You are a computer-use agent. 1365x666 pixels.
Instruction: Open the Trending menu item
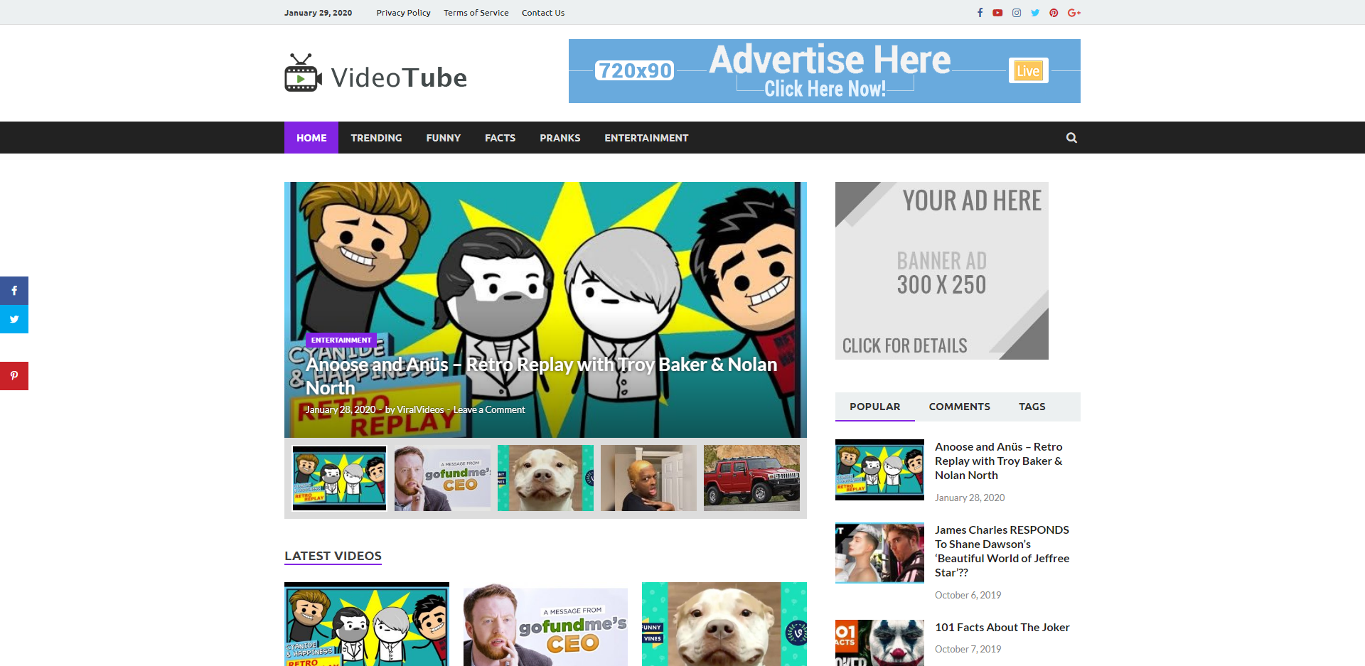point(376,138)
